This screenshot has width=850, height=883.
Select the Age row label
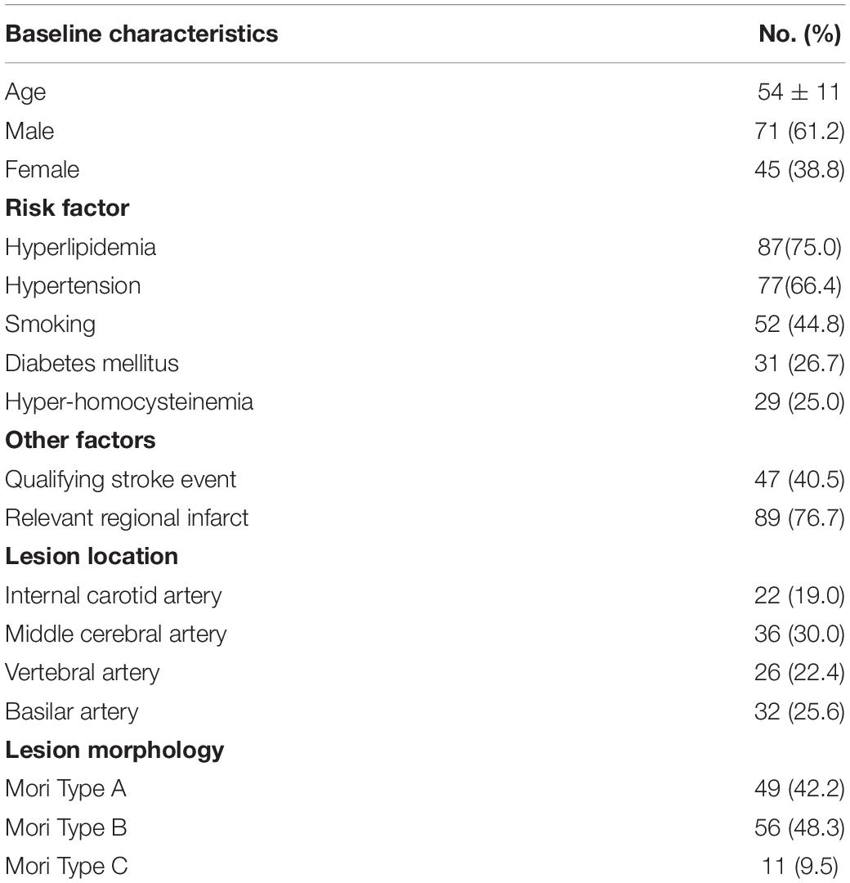pyautogui.click(x=25, y=92)
